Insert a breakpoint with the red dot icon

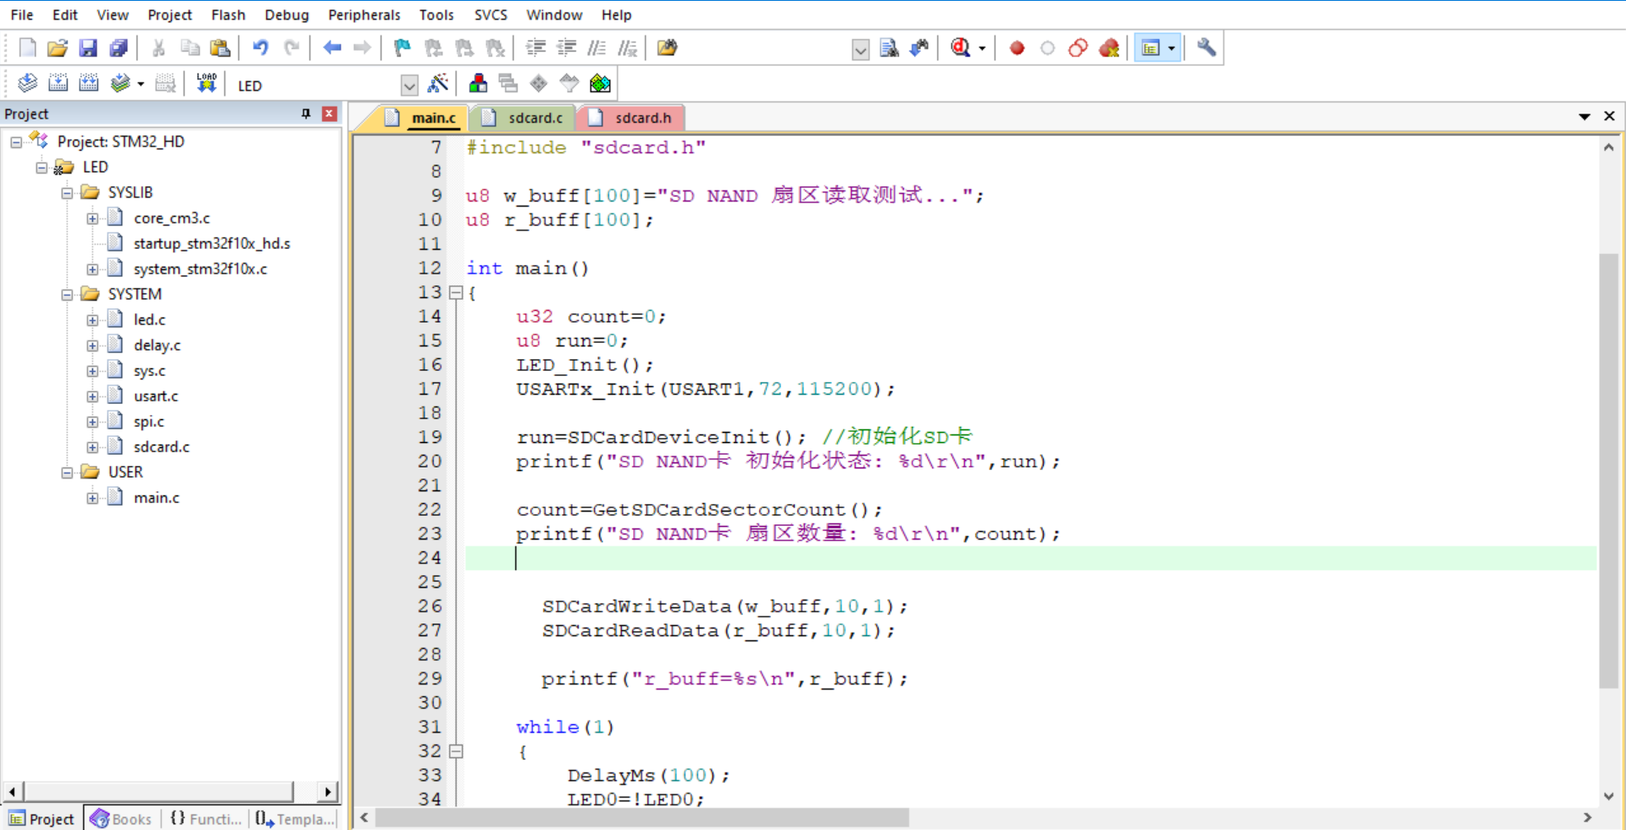pyautogui.click(x=1017, y=48)
